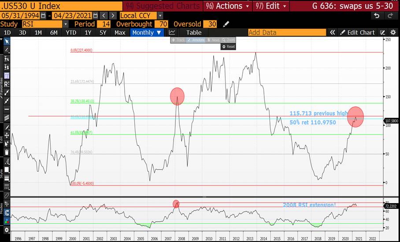Screen dimensions: 400x242
Task: Click the Add Data input field
Action: (x=286, y=33)
